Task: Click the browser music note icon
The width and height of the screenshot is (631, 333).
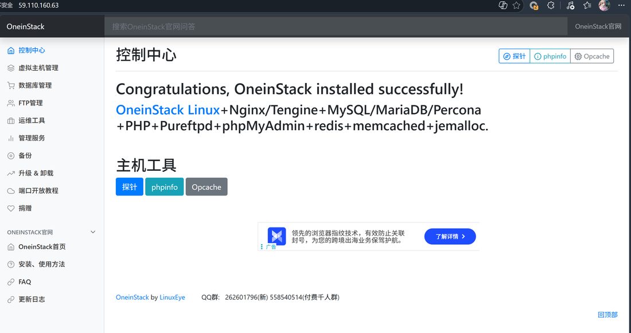Action: pos(570,5)
